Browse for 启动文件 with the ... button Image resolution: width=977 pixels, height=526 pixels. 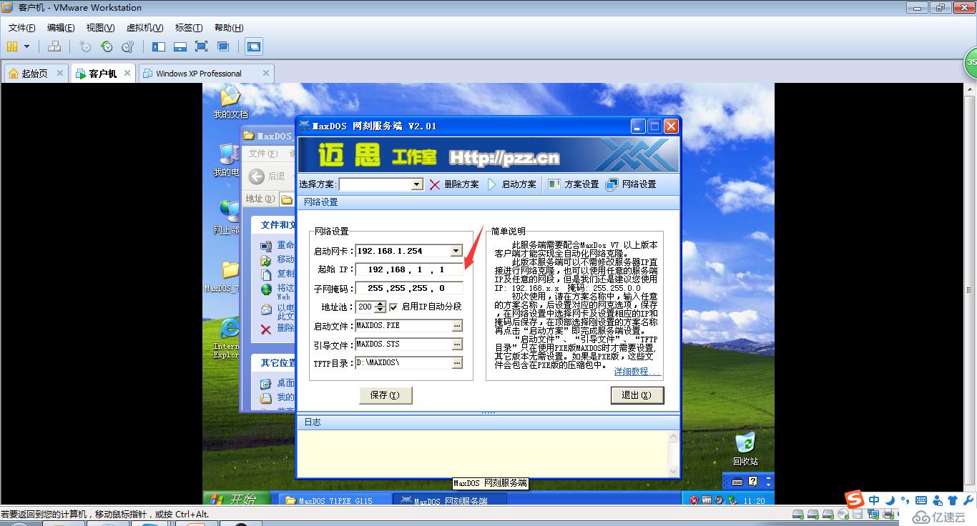pyautogui.click(x=457, y=325)
